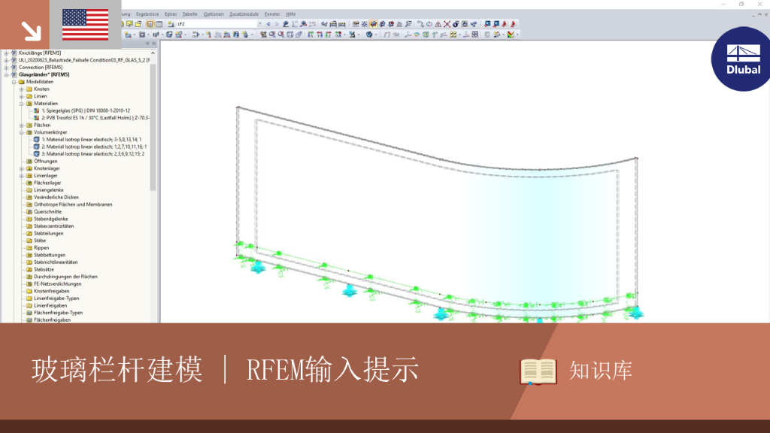Toggle the table display button beside navigator toggle
770x433 pixels.
[159, 24]
